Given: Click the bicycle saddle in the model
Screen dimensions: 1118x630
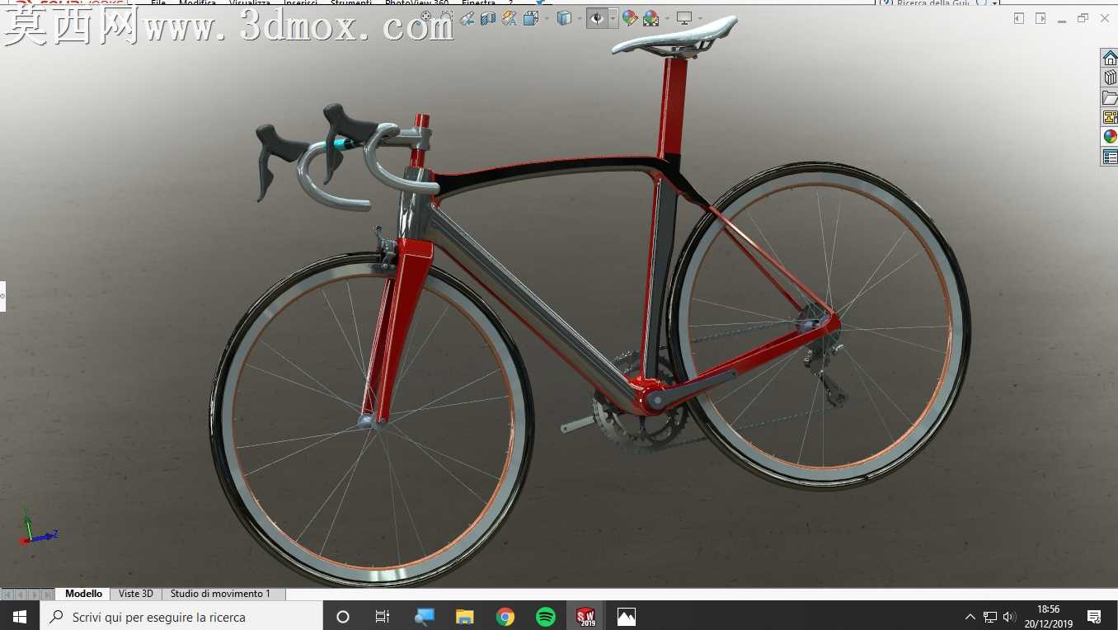Looking at the screenshot, I should pos(674,36).
